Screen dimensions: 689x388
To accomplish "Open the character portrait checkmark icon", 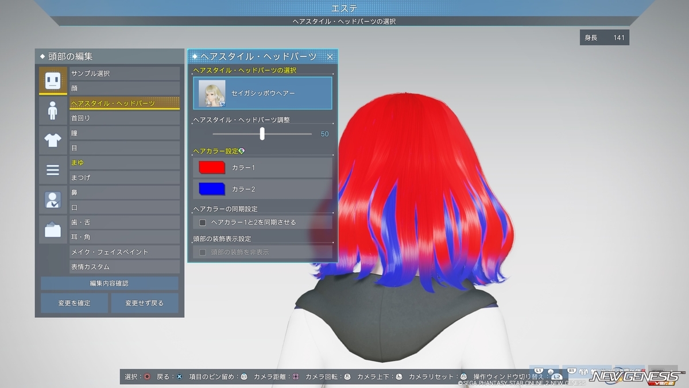I will pos(53,200).
